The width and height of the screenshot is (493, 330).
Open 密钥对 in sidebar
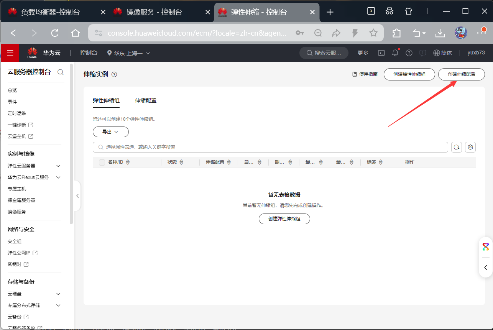18,264
